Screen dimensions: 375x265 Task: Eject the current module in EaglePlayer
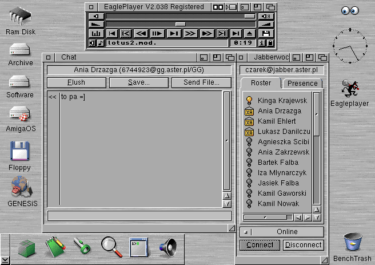pyautogui.click(x=249, y=34)
